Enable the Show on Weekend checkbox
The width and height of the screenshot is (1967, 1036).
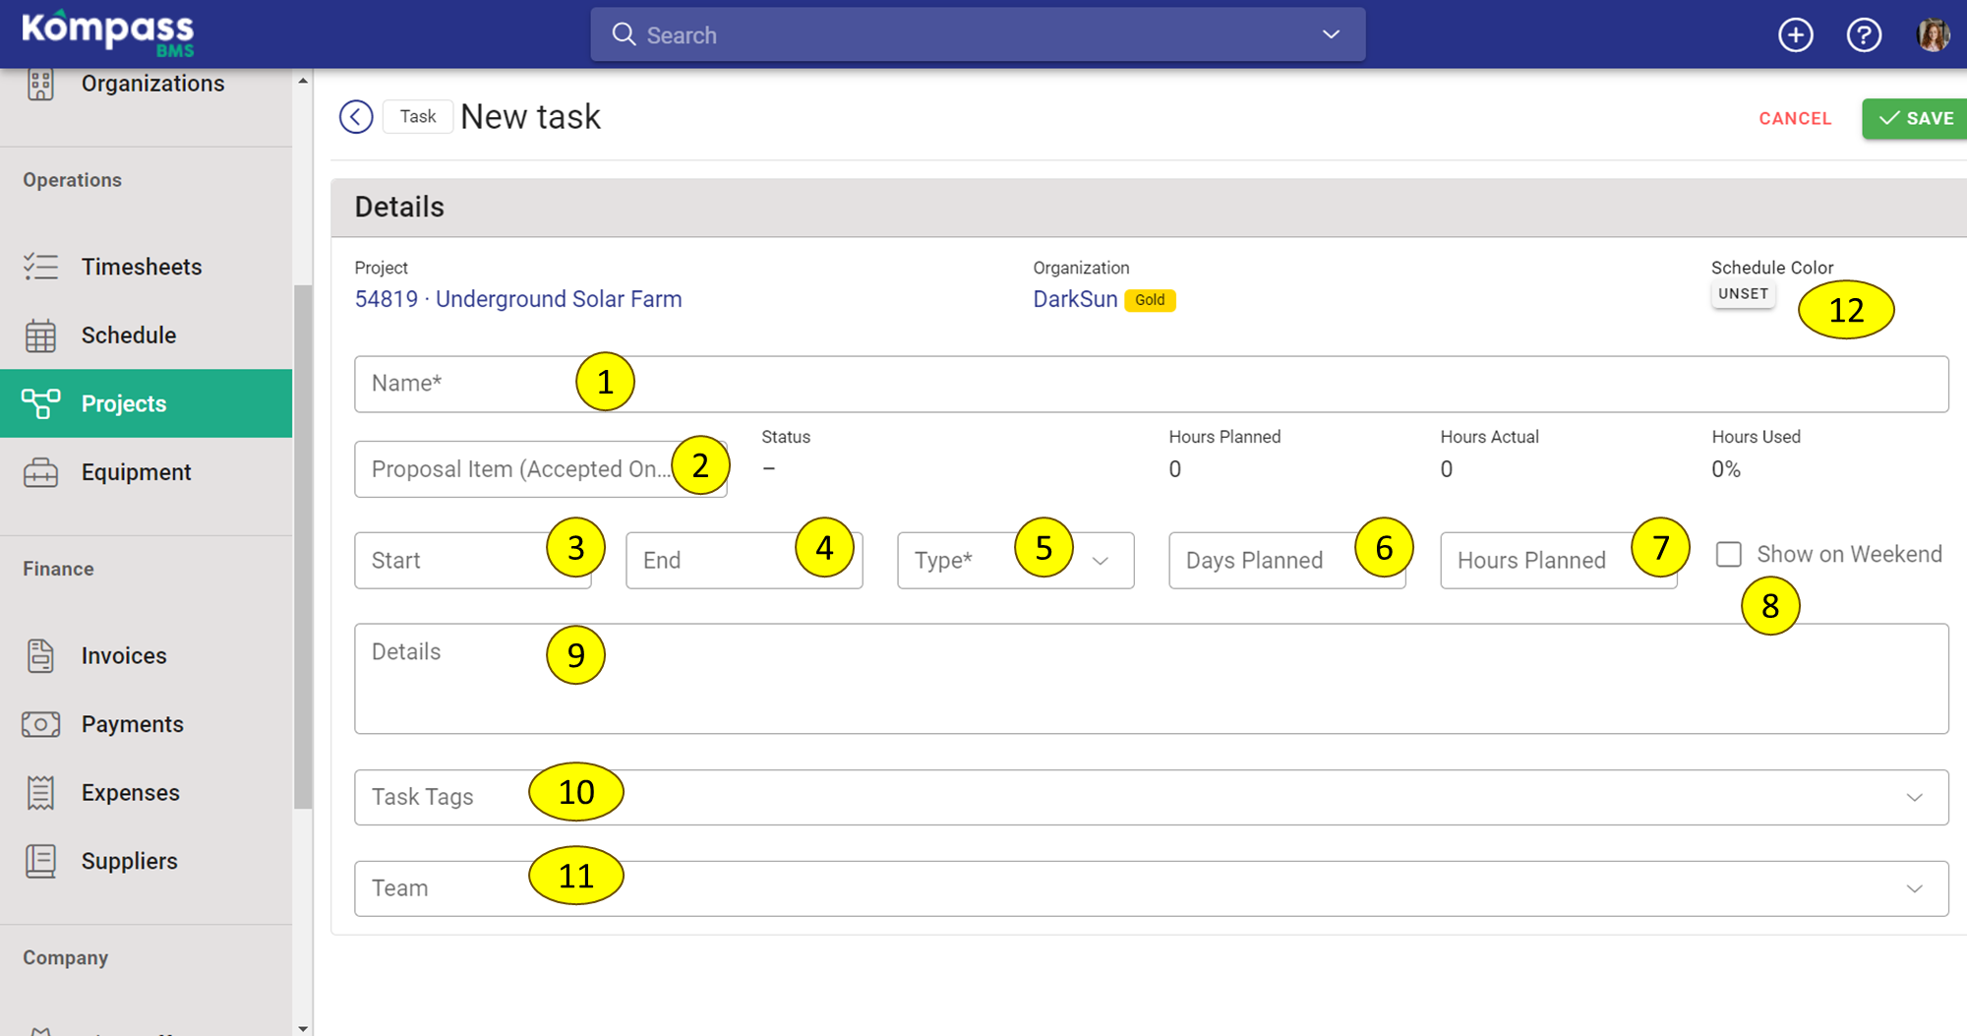[1728, 554]
